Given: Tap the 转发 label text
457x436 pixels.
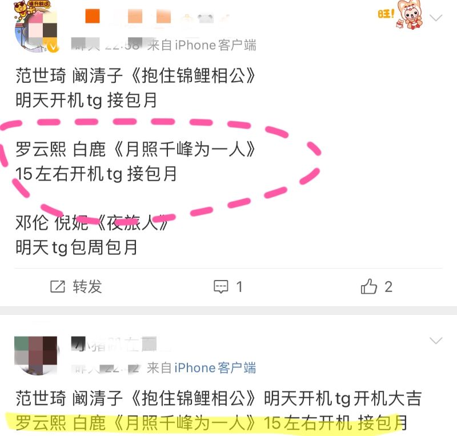Looking at the screenshot, I should coord(87,286).
